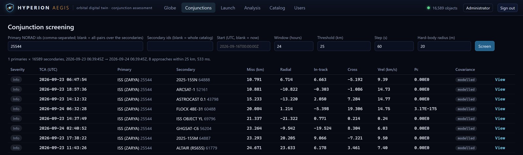Click the Vrel (km/s) column header
The image size is (523, 155).
pyautogui.click(x=387, y=70)
